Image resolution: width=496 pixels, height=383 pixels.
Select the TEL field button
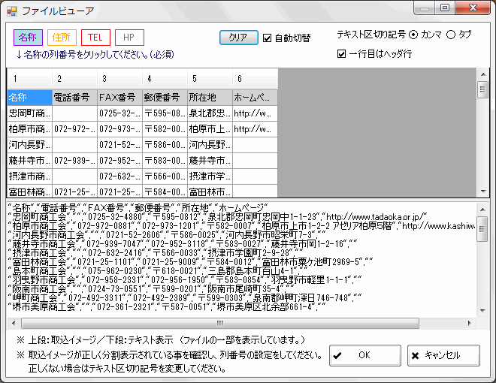click(x=95, y=37)
